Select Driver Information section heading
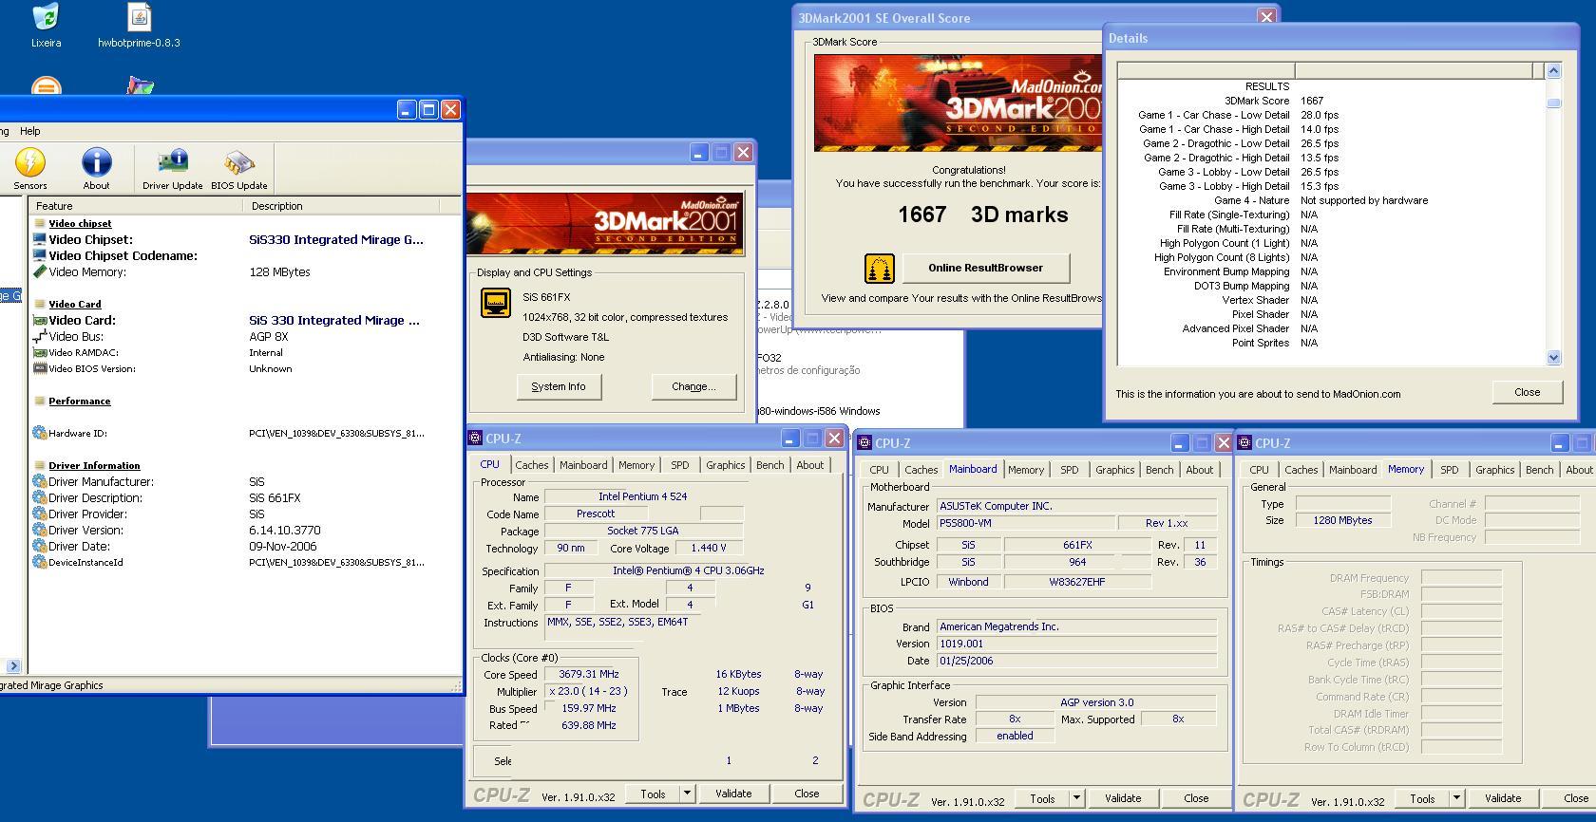Screen dimensions: 1596x822 pos(94,466)
